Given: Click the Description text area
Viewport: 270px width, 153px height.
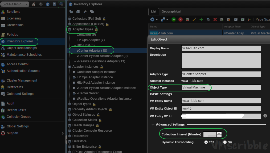Looking at the screenshot, I should pyautogui.click(x=221, y=61).
